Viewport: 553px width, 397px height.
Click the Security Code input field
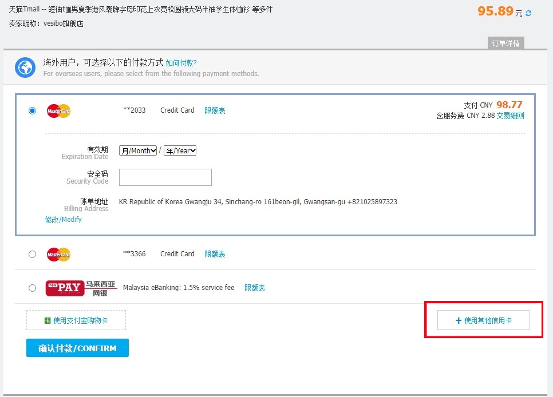pos(165,177)
